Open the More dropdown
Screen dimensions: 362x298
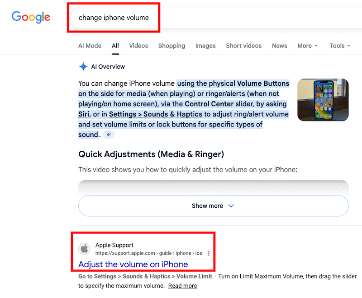pyautogui.click(x=307, y=46)
